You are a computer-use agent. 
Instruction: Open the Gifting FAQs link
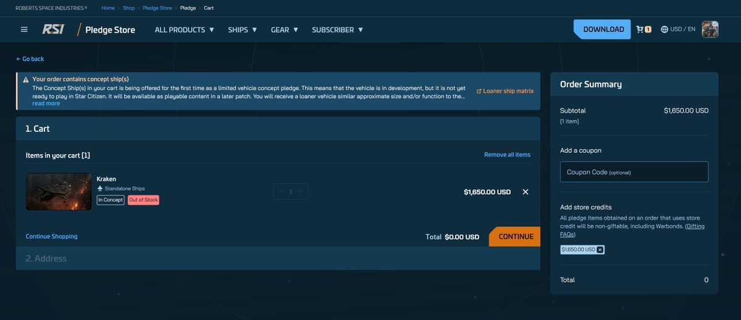click(632, 230)
